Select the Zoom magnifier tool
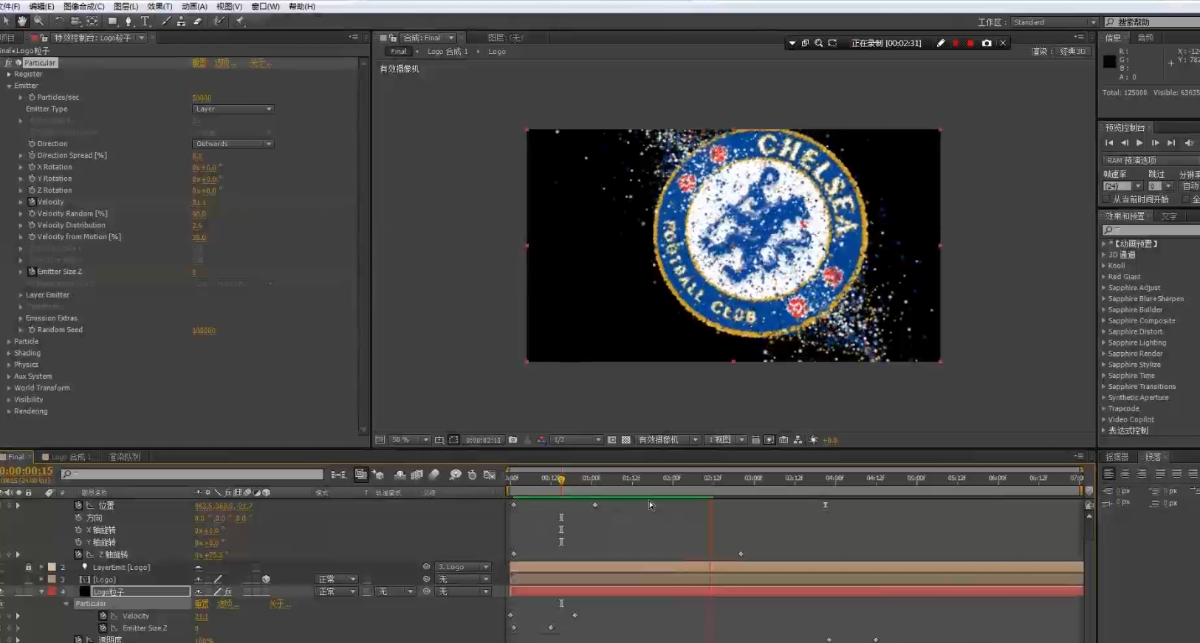This screenshot has width=1200, height=643. (38, 21)
